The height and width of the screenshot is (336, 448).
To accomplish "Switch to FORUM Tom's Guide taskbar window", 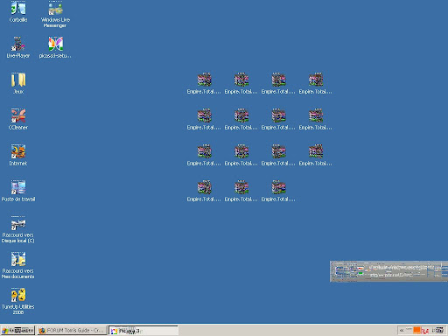I will pyautogui.click(x=72, y=331).
